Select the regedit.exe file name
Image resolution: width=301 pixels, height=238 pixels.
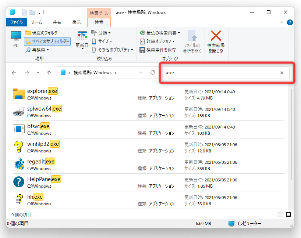point(41,162)
